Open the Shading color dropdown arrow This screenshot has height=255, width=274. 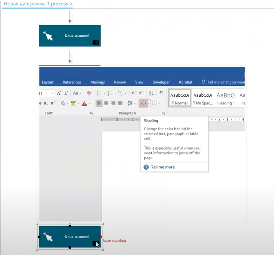click(x=149, y=103)
